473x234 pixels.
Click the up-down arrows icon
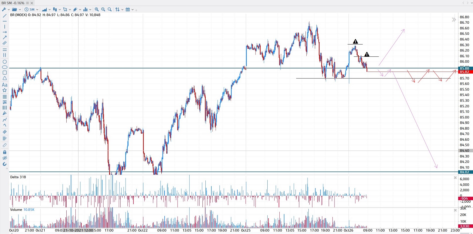coord(117,9)
